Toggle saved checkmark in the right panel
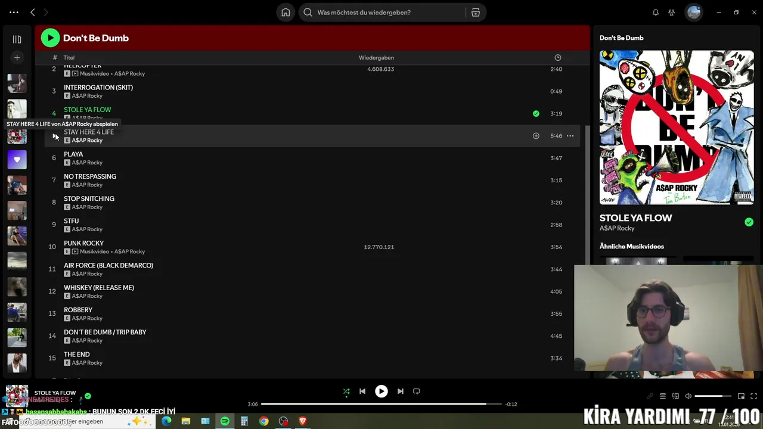 click(x=749, y=222)
